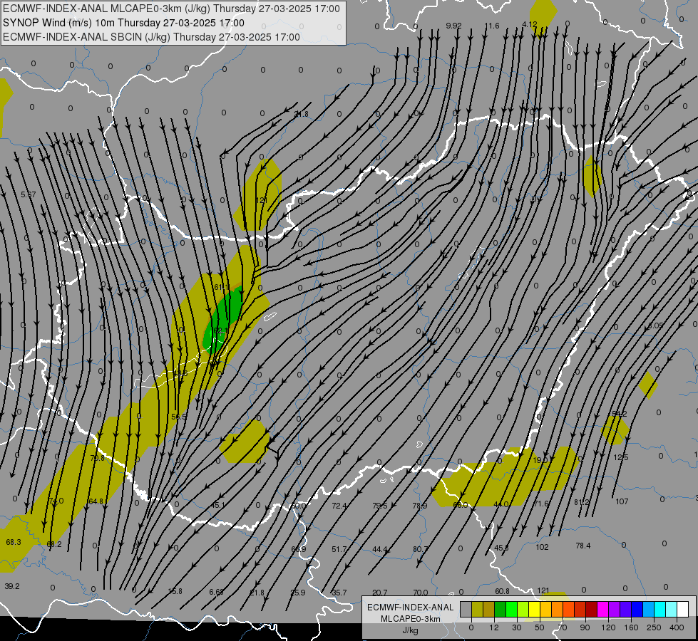Click the map value 64.8
This screenshot has width=698, height=641.
[96, 501]
